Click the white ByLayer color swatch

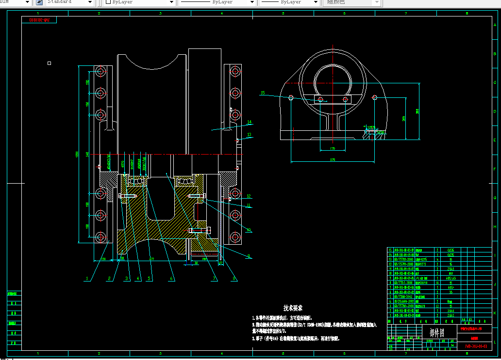tap(108, 2)
